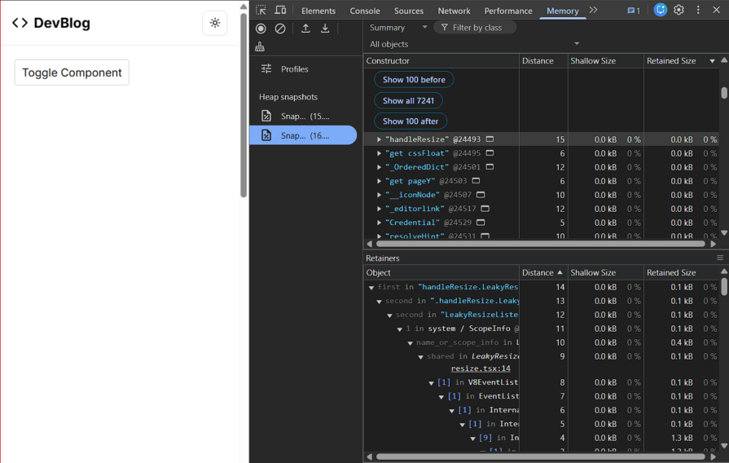Open the All objects filter dropdown

(474, 44)
